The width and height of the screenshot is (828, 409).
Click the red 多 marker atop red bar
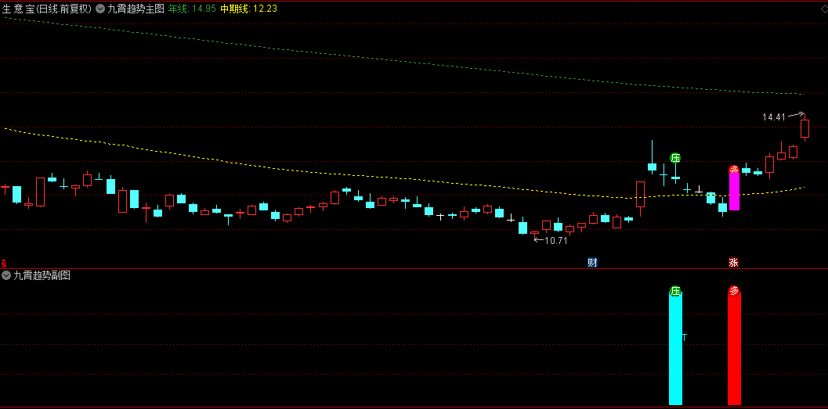pos(734,291)
